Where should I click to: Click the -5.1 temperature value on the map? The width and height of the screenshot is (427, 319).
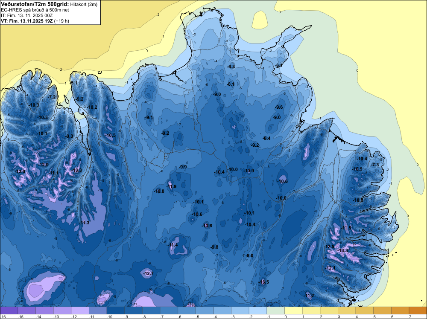coord(74,83)
